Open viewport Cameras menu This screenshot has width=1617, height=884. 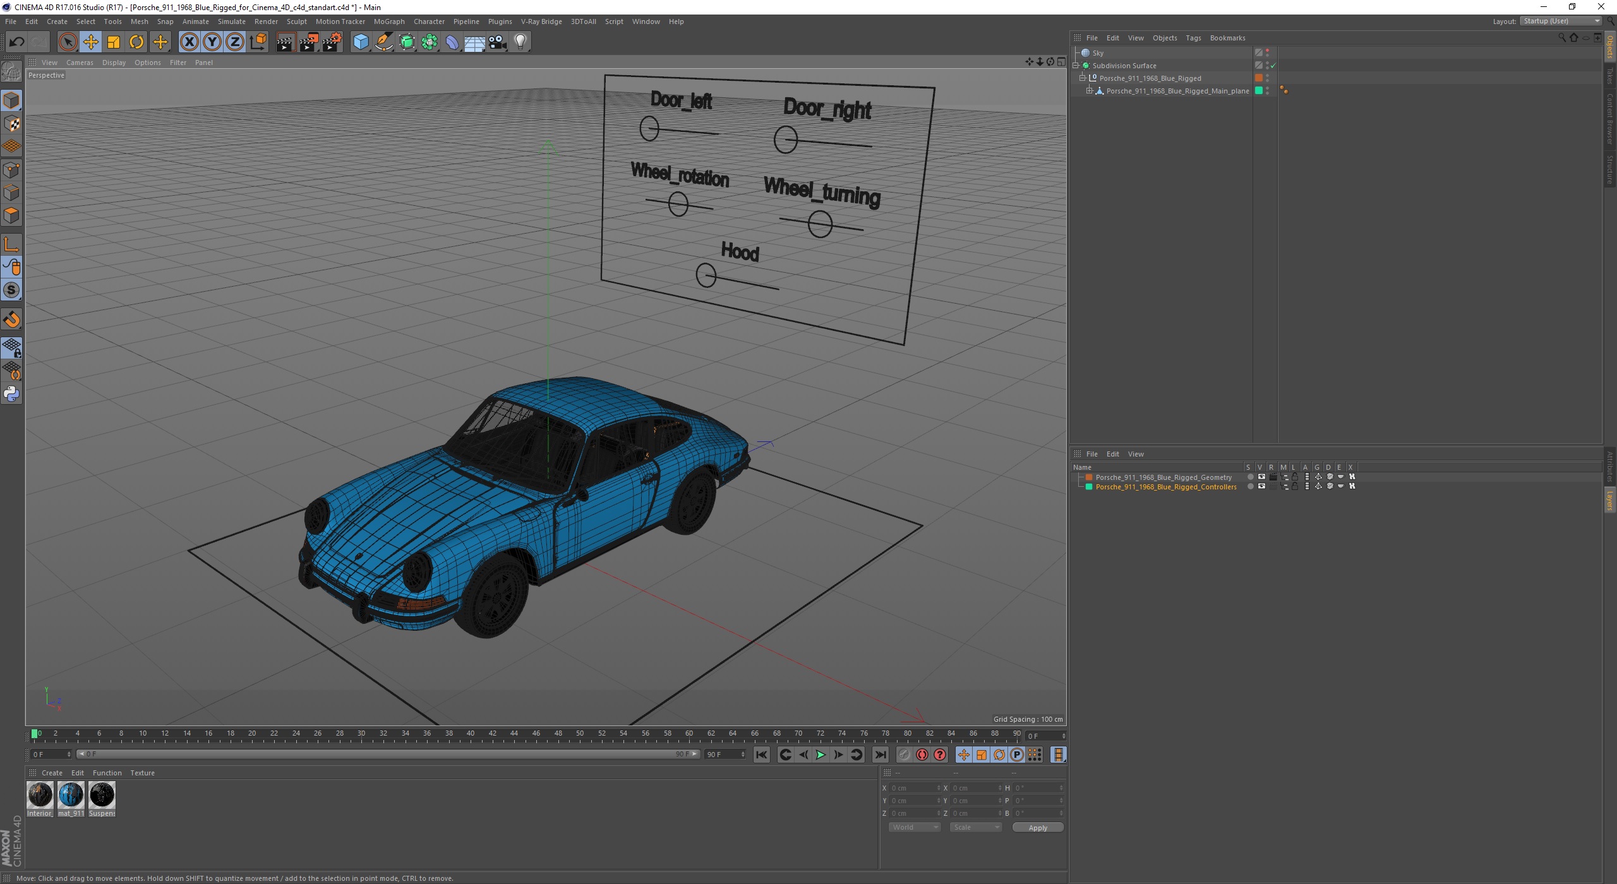(x=80, y=63)
